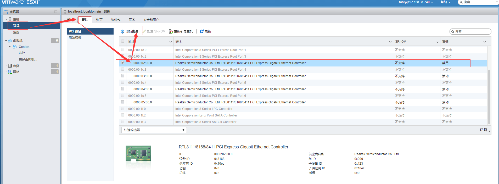Check the 0000:03:00.0 Realtek device checkbox
499x184 pixels.
tap(123, 76)
